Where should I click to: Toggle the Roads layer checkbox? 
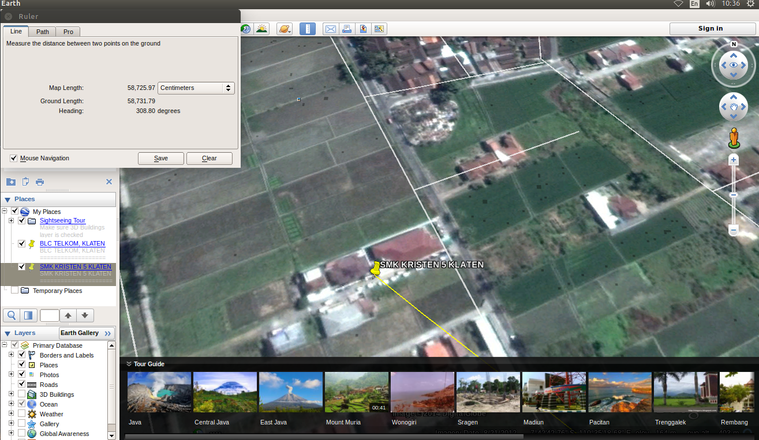21,384
